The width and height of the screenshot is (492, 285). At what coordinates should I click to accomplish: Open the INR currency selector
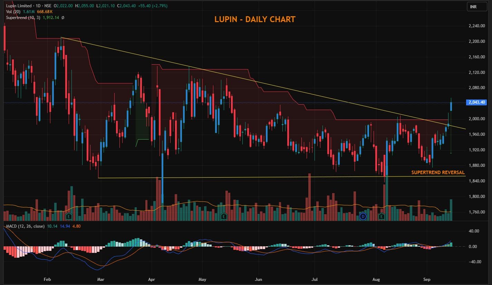coord(477,7)
